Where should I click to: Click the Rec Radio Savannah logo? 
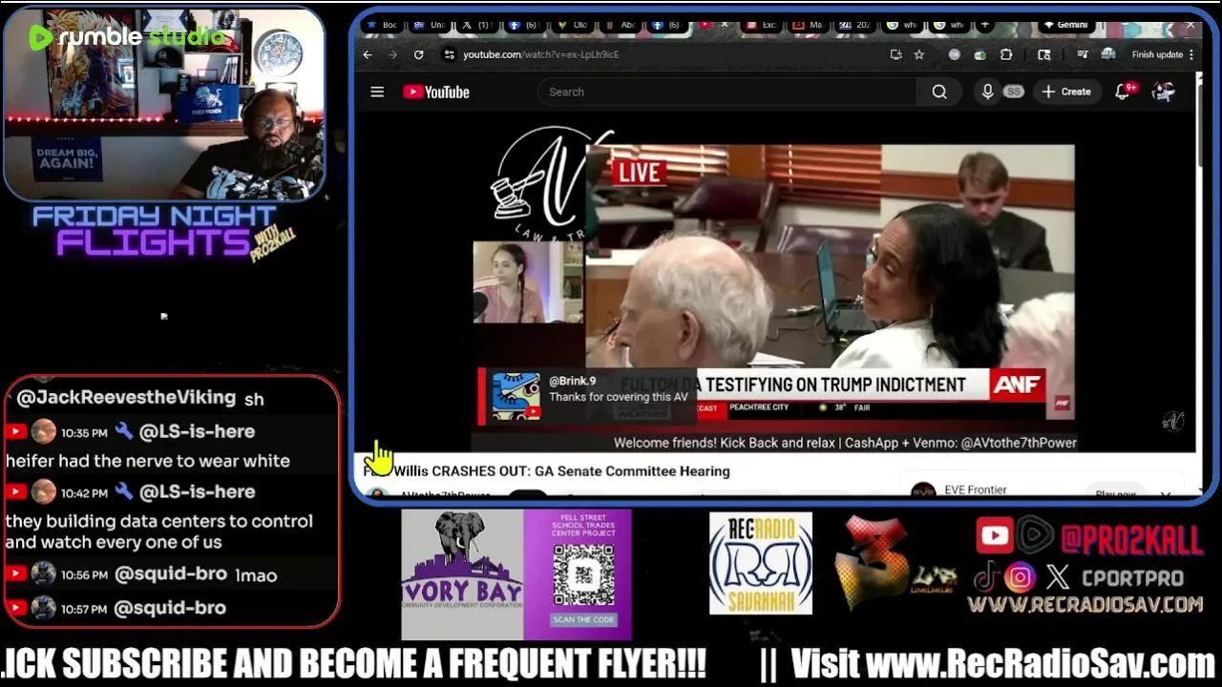761,564
